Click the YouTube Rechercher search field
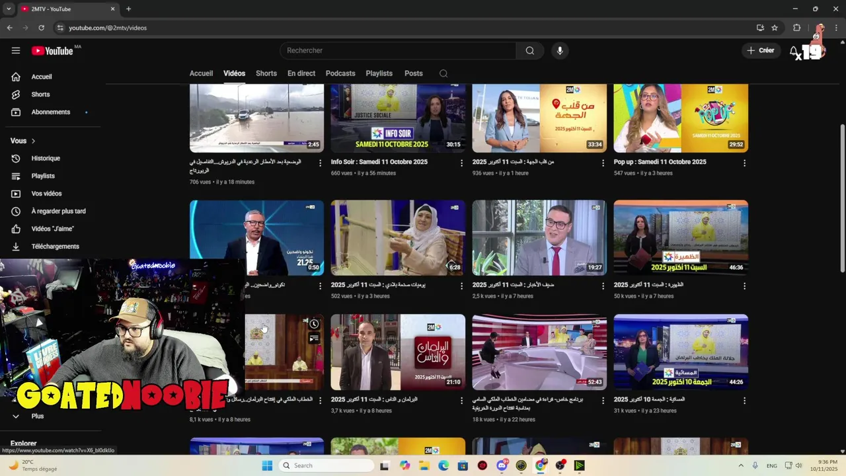The height and width of the screenshot is (476, 846). point(398,51)
